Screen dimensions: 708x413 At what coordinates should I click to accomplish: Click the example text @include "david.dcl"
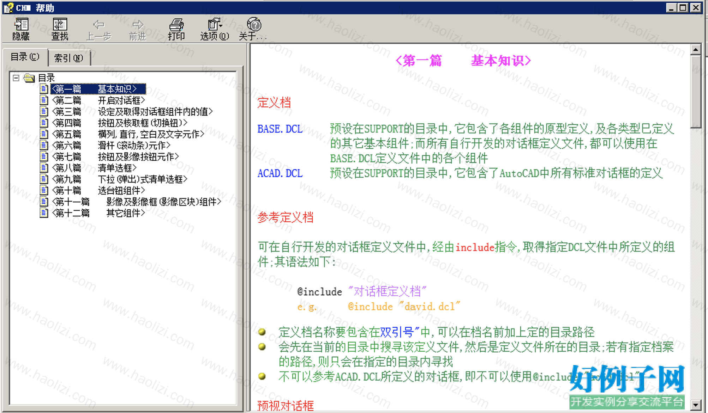[x=404, y=307]
